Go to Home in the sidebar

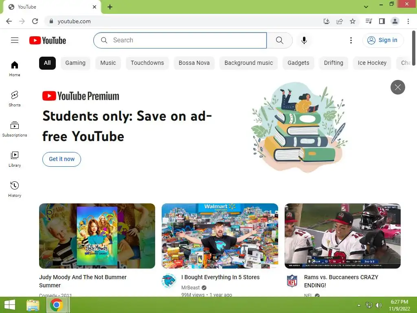tap(15, 68)
